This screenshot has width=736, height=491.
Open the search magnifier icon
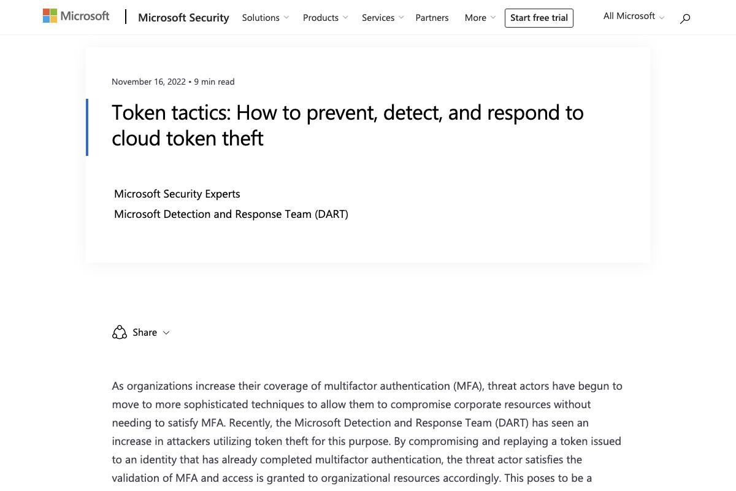(685, 18)
